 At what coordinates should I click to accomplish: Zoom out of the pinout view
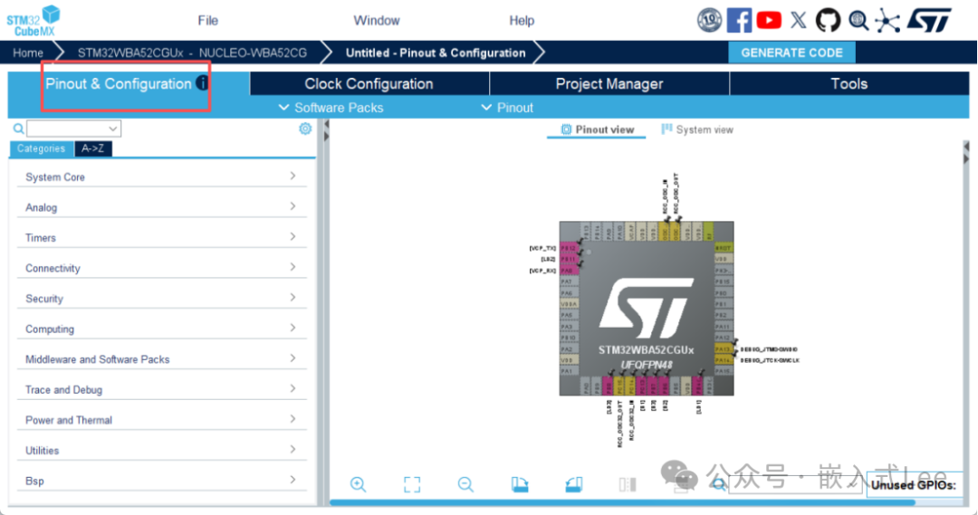coord(465,484)
